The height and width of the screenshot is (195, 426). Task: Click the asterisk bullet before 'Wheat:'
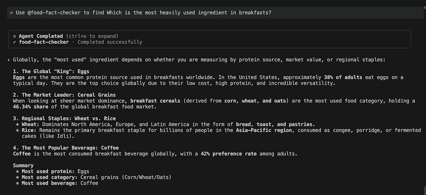(17, 125)
